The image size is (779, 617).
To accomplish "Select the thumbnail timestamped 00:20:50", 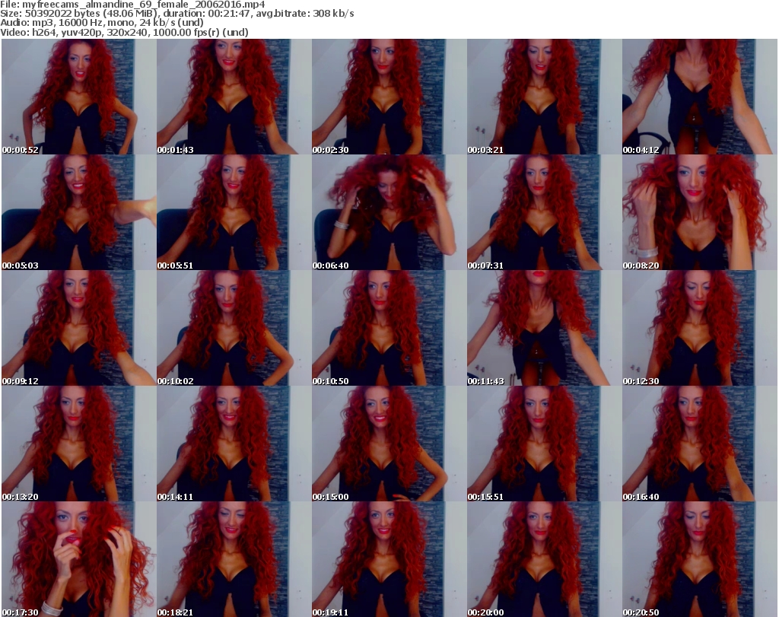I will pos(700,559).
